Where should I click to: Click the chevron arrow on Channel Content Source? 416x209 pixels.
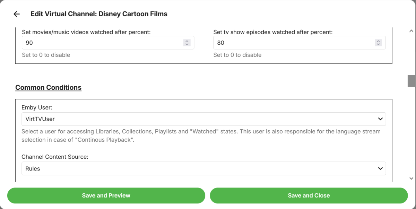click(x=380, y=168)
